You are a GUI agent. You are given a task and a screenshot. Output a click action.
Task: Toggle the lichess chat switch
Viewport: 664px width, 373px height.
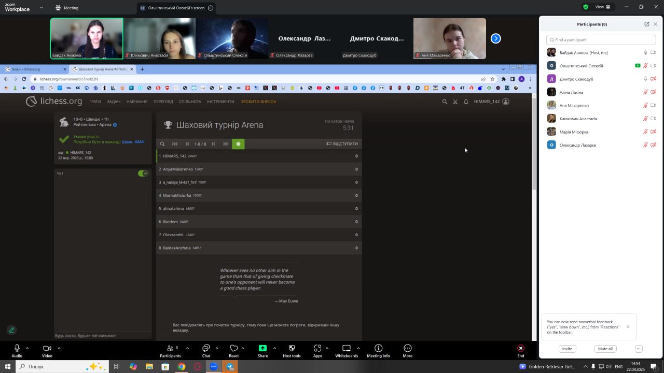pyautogui.click(x=143, y=173)
